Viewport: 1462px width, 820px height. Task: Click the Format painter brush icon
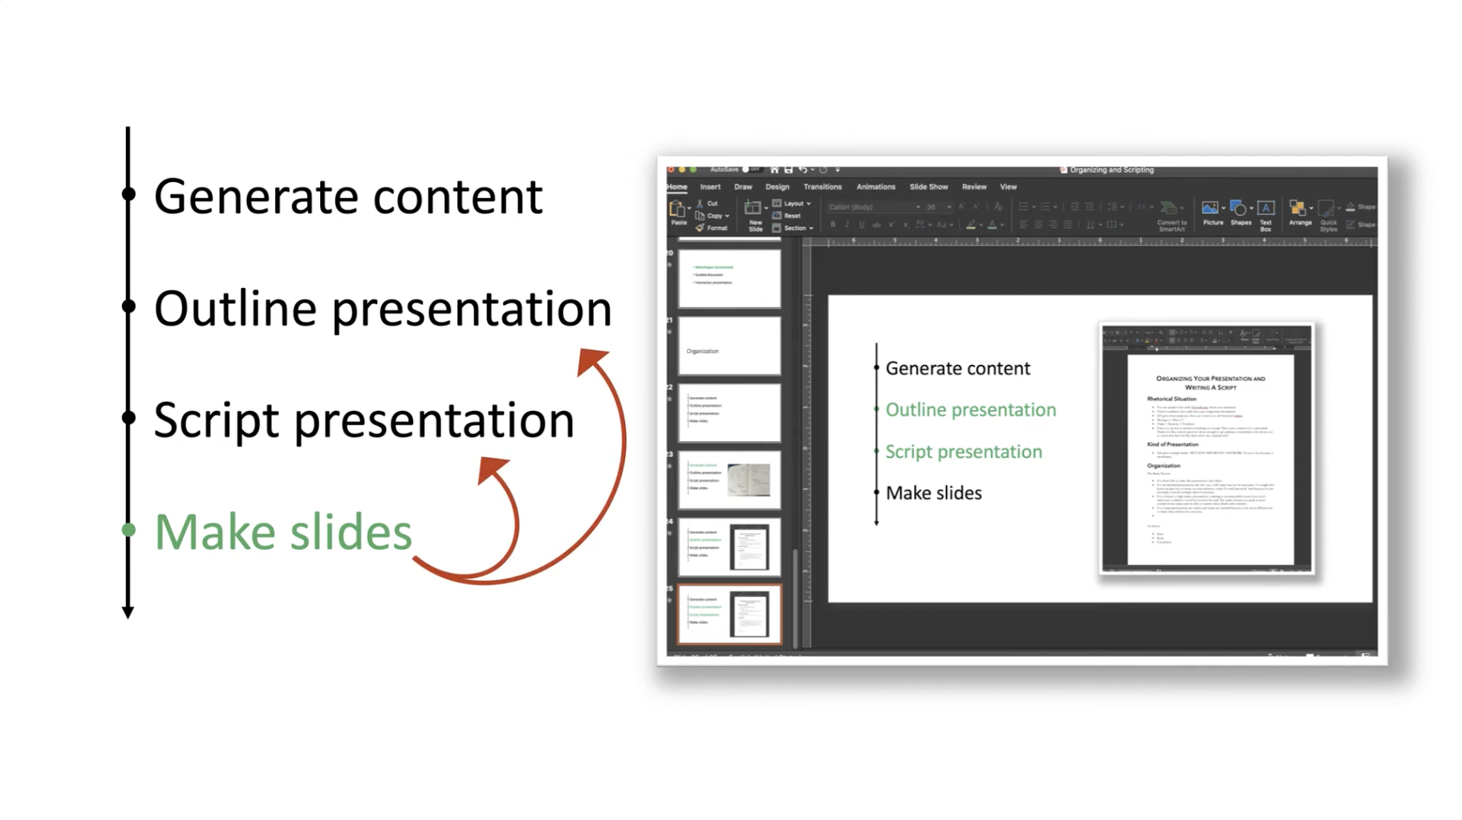click(700, 228)
